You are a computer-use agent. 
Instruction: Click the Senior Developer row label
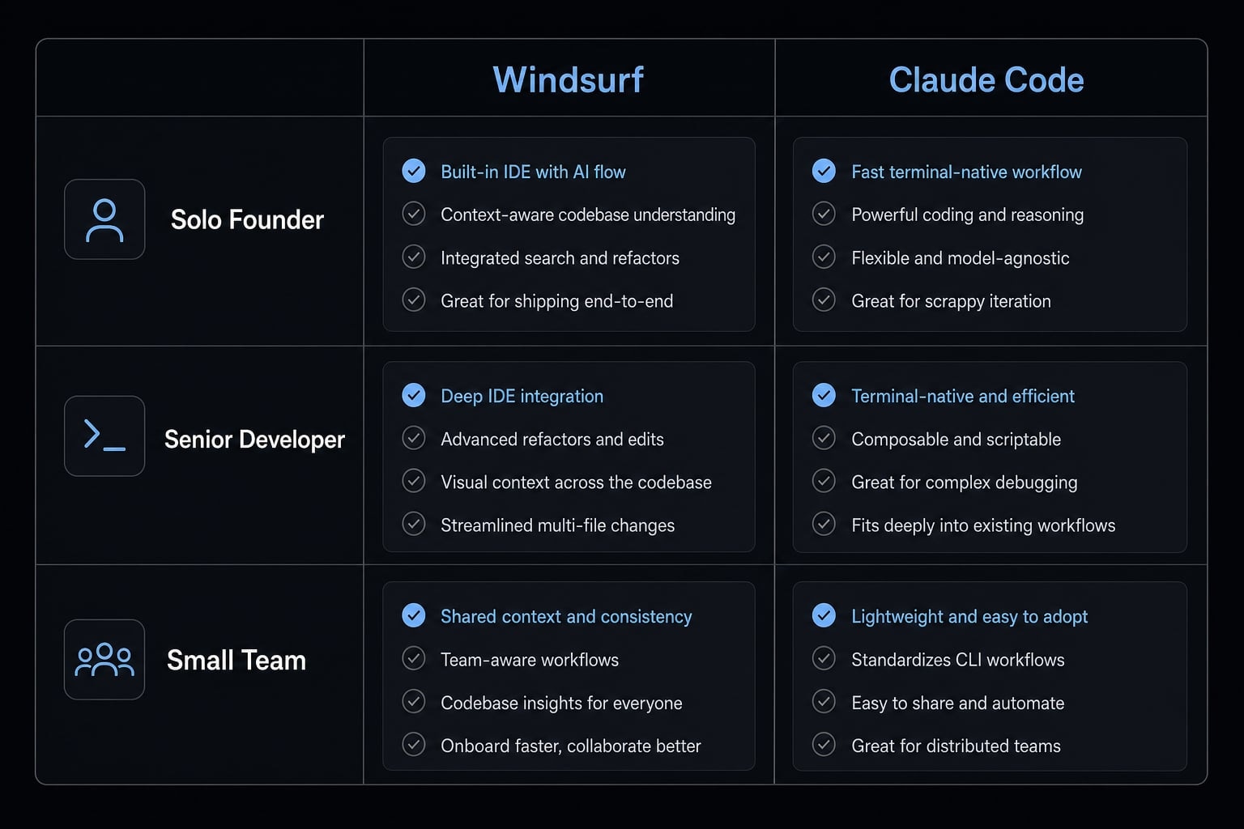pyautogui.click(x=254, y=440)
